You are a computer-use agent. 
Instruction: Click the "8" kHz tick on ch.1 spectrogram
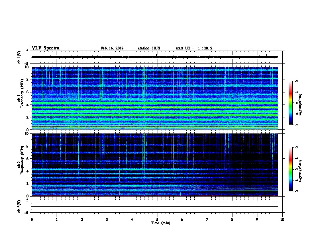tap(28, 80)
